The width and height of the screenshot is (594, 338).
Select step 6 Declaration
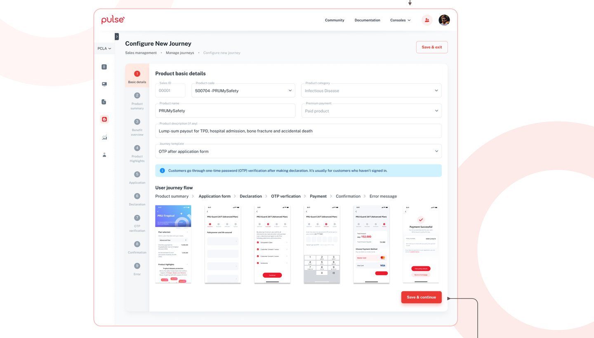(x=137, y=200)
